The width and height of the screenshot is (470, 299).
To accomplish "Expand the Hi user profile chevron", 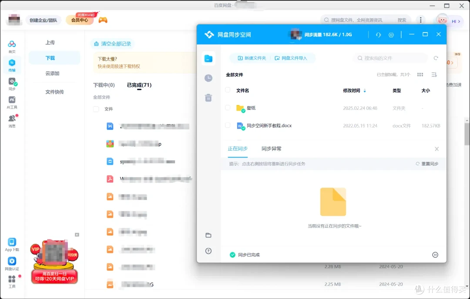I will (459, 21).
